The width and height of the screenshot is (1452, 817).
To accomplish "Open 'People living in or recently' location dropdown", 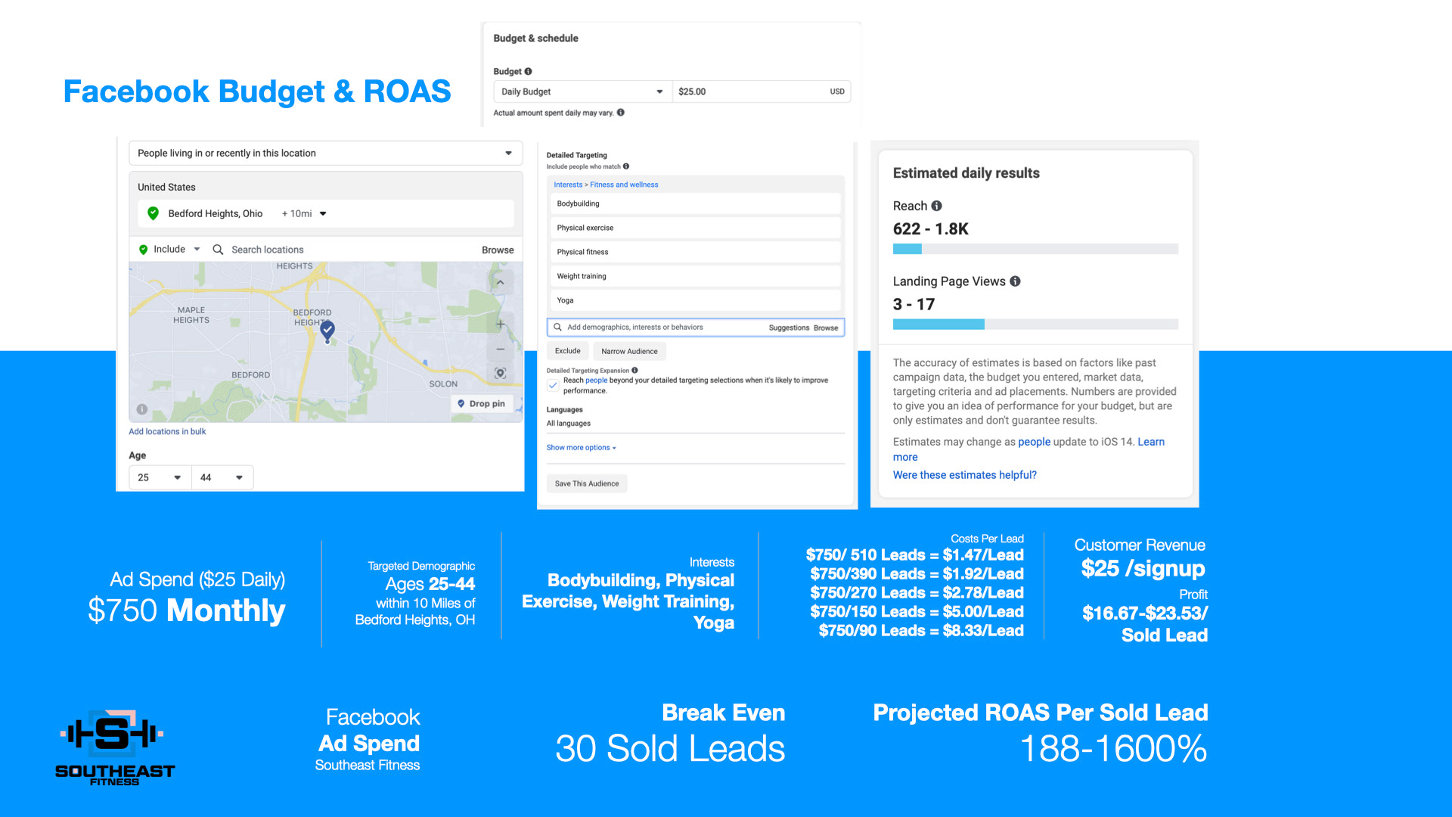I will (325, 153).
